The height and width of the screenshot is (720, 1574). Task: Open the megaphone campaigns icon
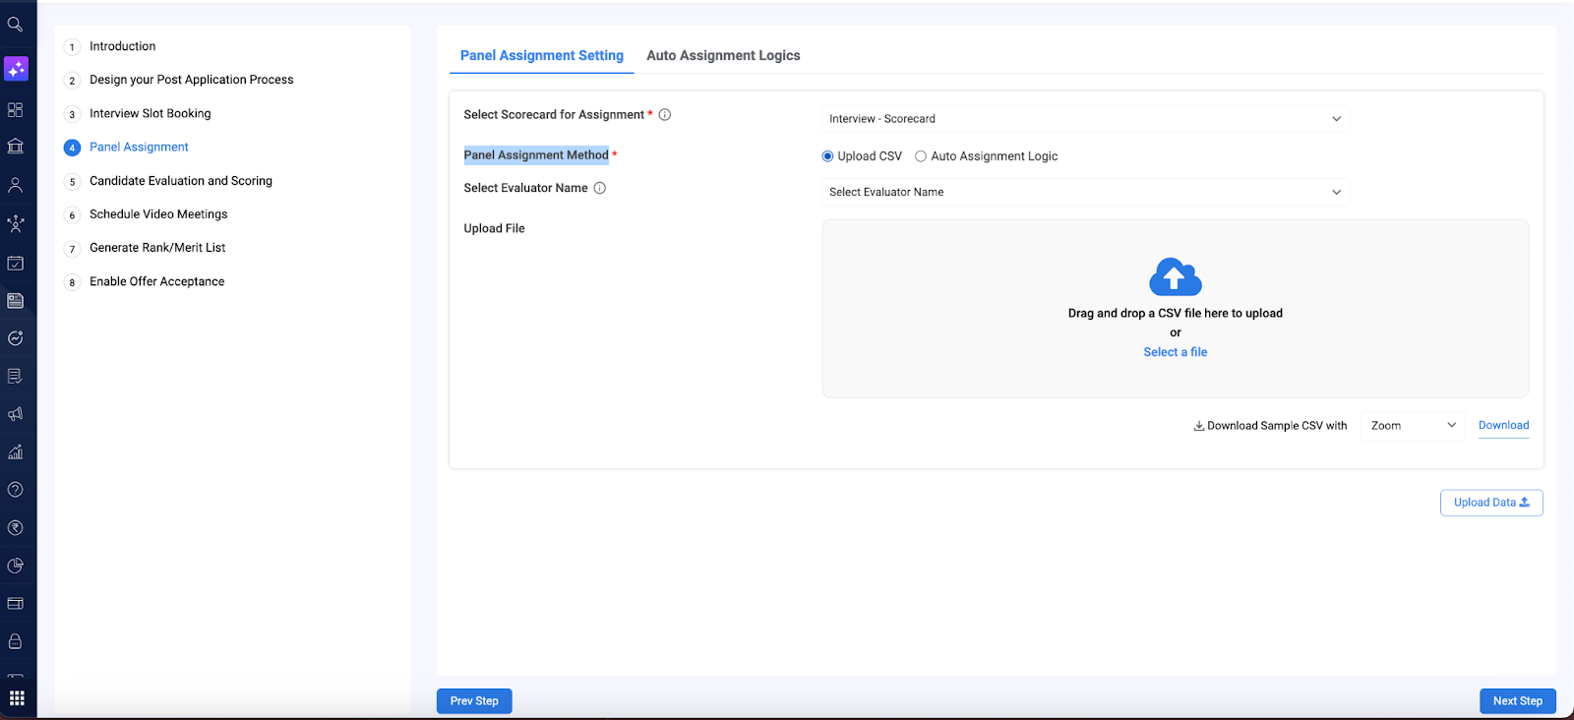pyautogui.click(x=15, y=414)
